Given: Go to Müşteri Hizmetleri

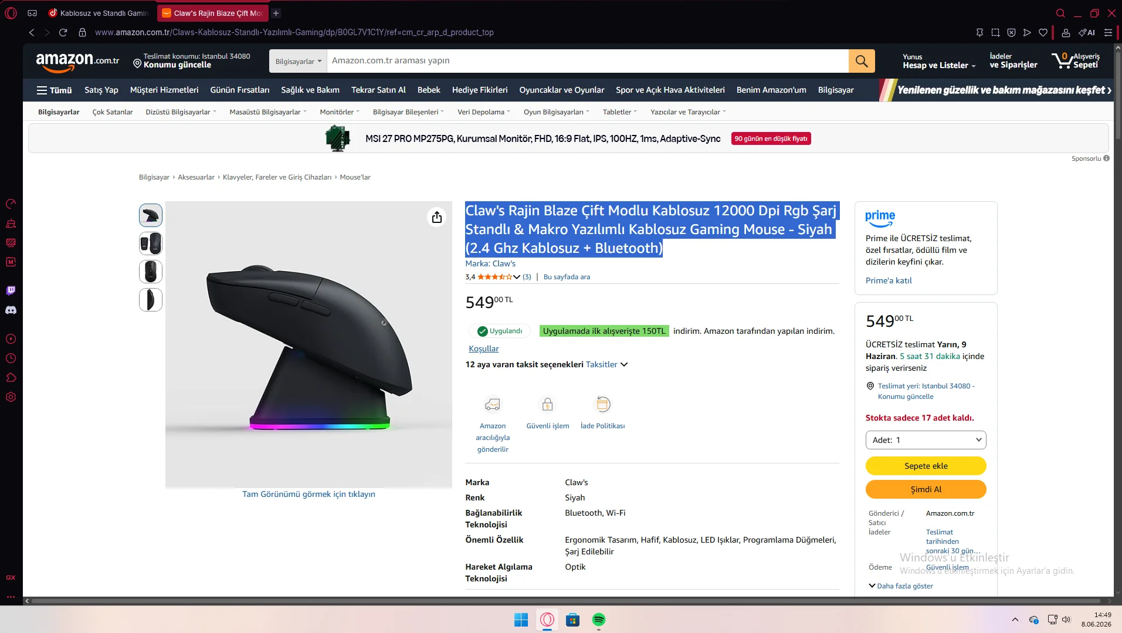Looking at the screenshot, I should pyautogui.click(x=164, y=90).
